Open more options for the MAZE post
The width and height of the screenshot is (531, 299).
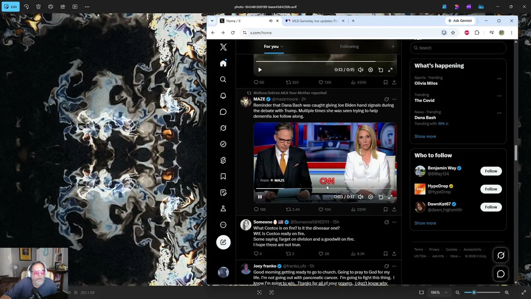pyautogui.click(x=394, y=99)
